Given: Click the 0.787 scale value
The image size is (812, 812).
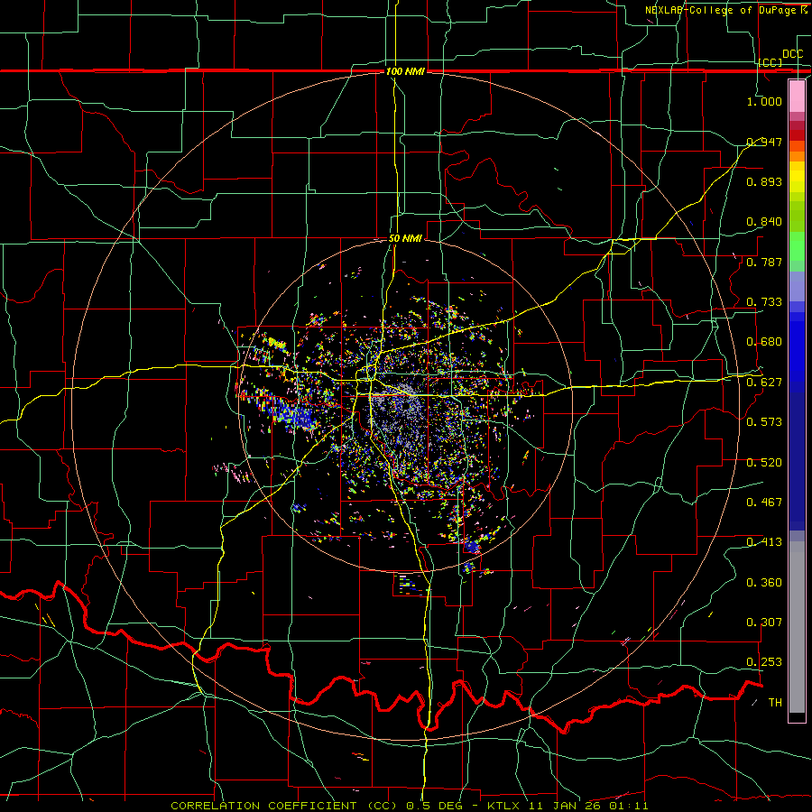Looking at the screenshot, I should 764,262.
